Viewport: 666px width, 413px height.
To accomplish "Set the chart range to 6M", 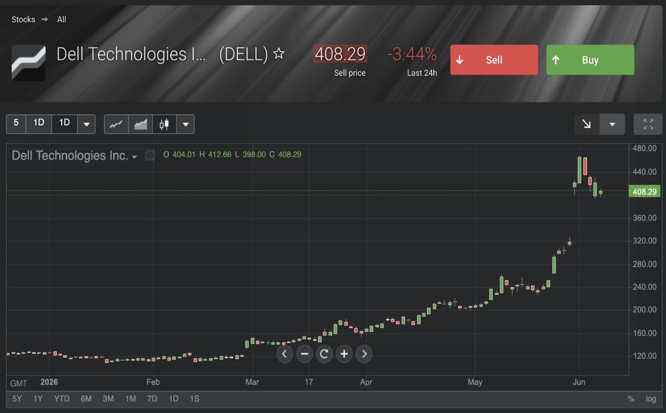I will click(86, 399).
